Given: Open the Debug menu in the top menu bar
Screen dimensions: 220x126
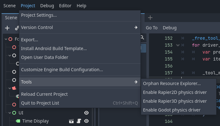Looking at the screenshot, I should coord(47,6).
